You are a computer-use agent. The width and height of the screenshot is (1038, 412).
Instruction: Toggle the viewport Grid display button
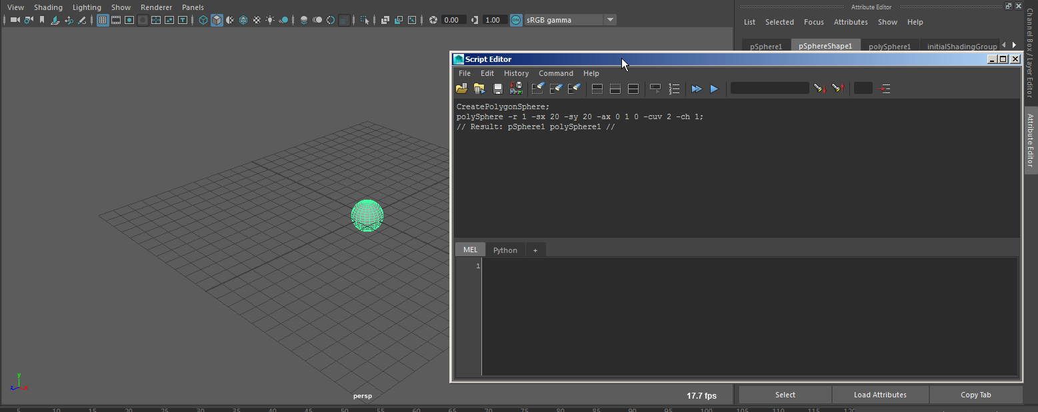(x=103, y=20)
